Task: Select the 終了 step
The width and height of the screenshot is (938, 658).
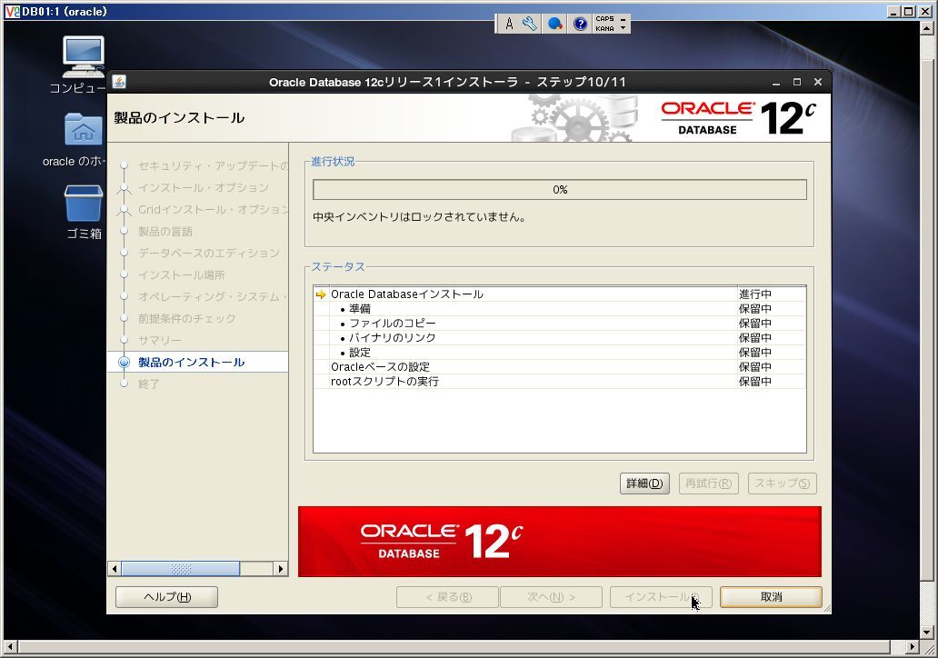Action: [148, 384]
